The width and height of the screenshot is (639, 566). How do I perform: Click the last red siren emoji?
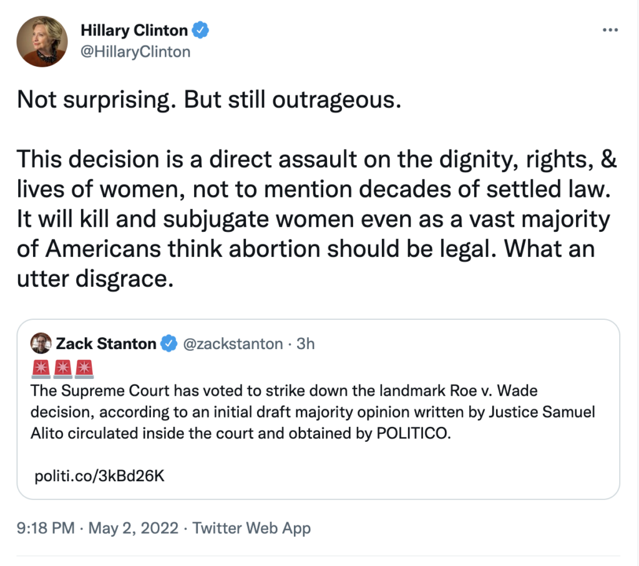[84, 369]
